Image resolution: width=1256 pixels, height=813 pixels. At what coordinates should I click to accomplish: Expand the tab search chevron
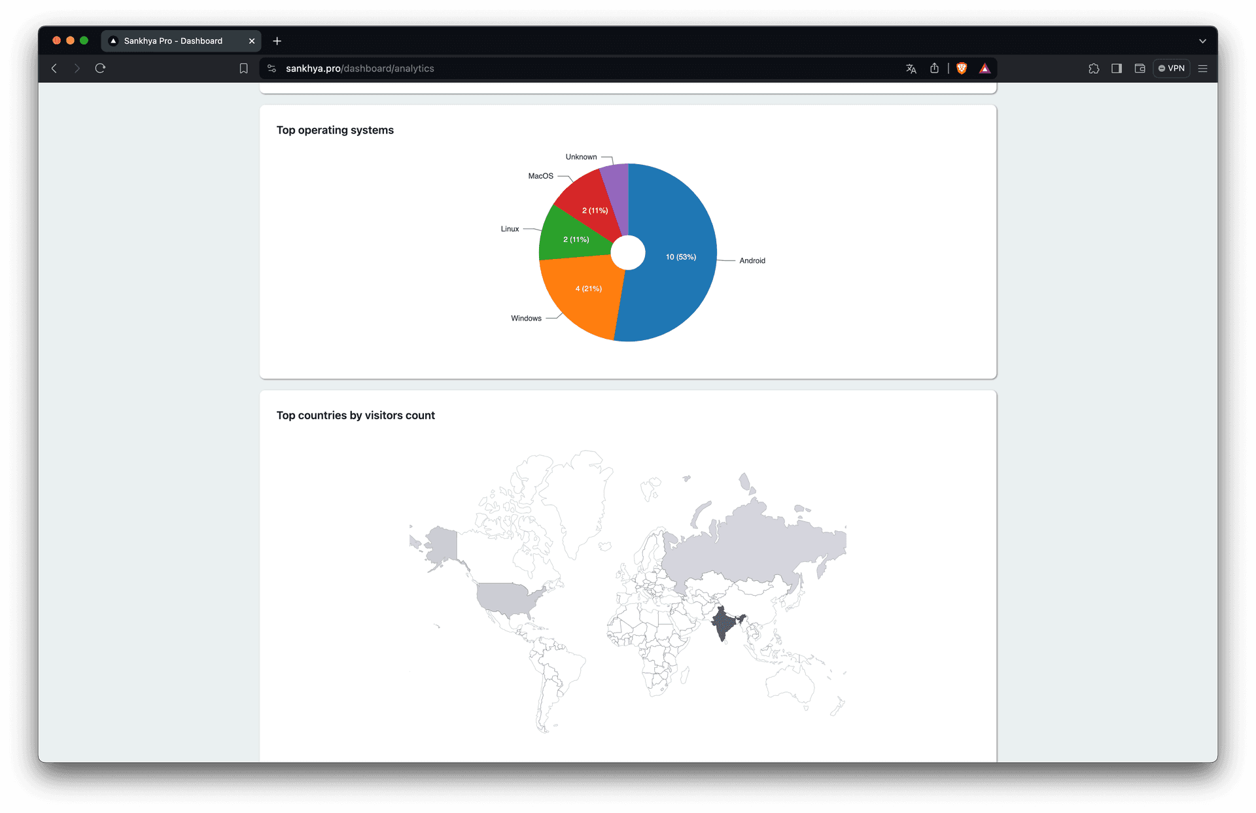point(1202,41)
